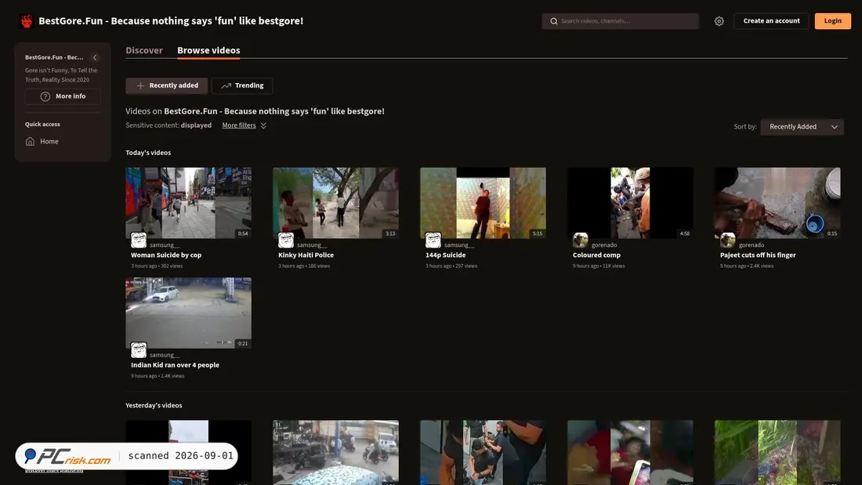The image size is (862, 485).
Task: Click the red site logo icon
Action: (27, 21)
